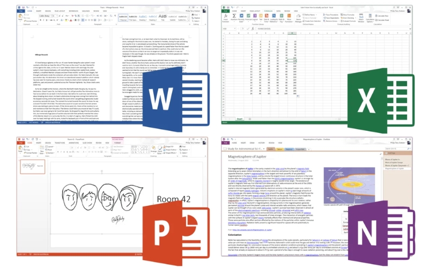429x268 pixels.
Task: Open the TRANSITIONS tab in PowerPoint
Action: click(60, 143)
